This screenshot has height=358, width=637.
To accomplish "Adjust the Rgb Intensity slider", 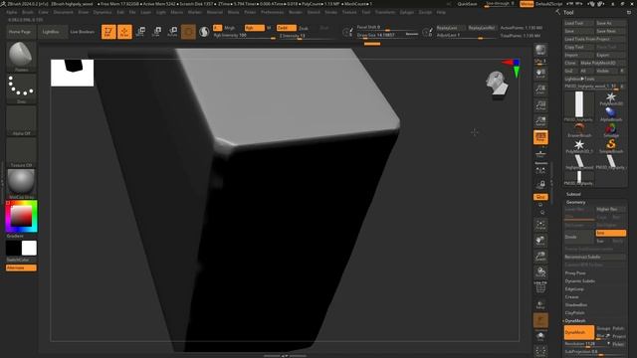I will (244, 36).
